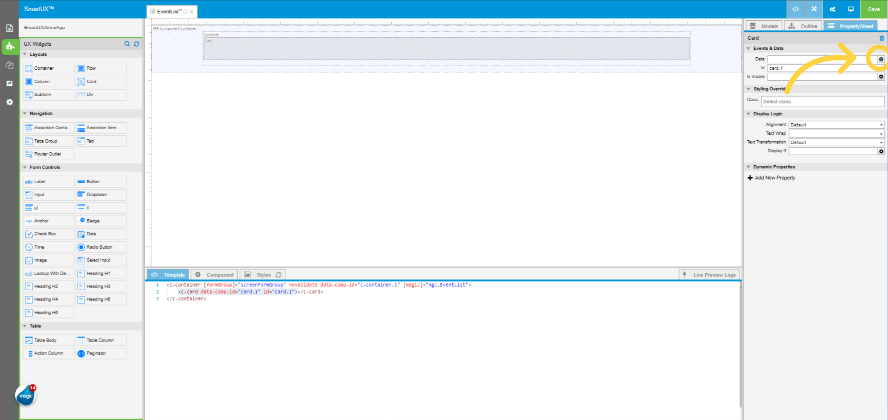Collapse the Dynamic Properties section

coord(748,167)
